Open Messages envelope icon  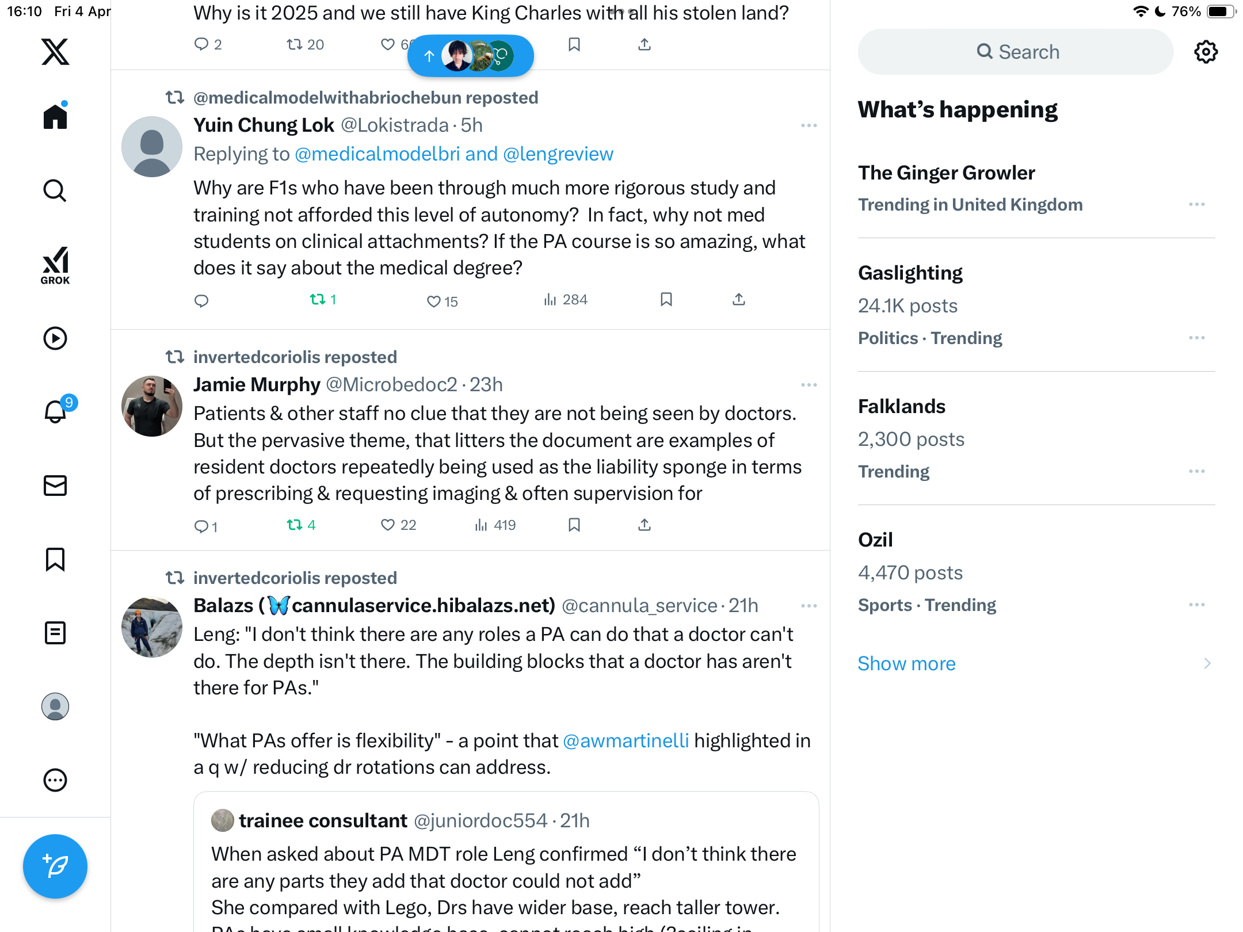55,486
